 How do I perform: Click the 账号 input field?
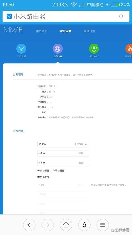pos(63,153)
